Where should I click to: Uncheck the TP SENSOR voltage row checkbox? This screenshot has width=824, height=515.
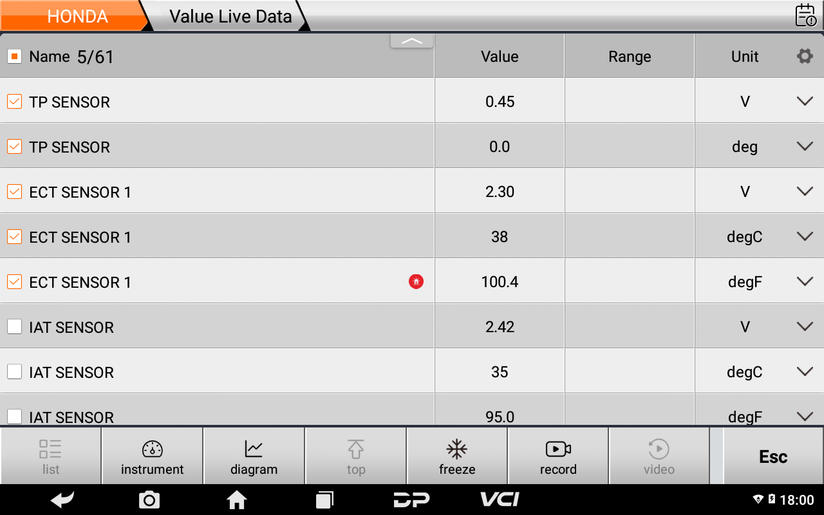click(14, 102)
